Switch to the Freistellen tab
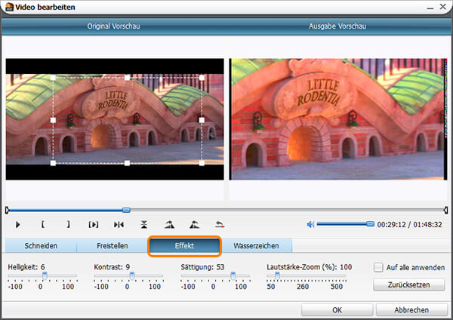This screenshot has width=453, height=320. 112,246
